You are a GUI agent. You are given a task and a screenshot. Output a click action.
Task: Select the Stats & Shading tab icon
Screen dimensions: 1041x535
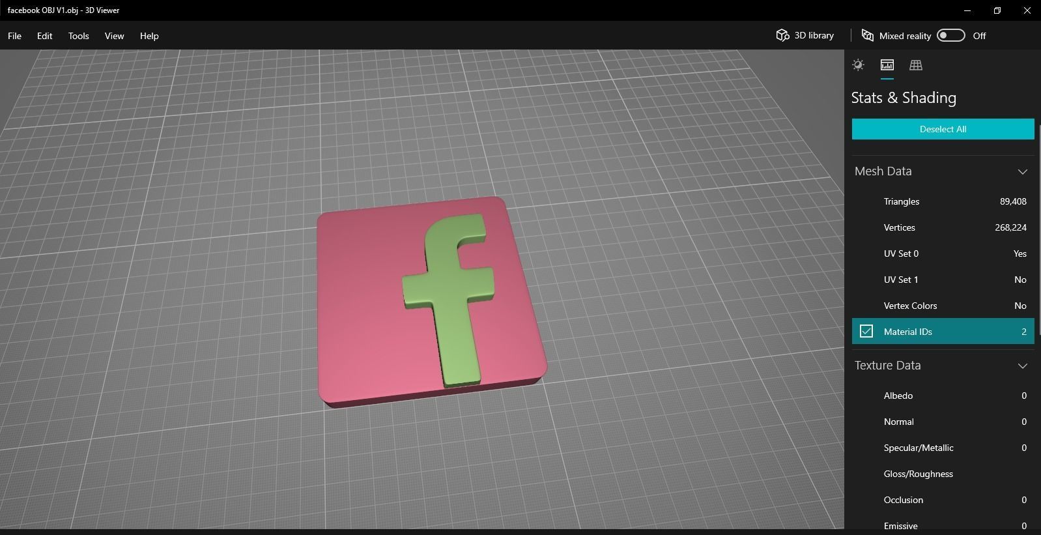pyautogui.click(x=887, y=65)
